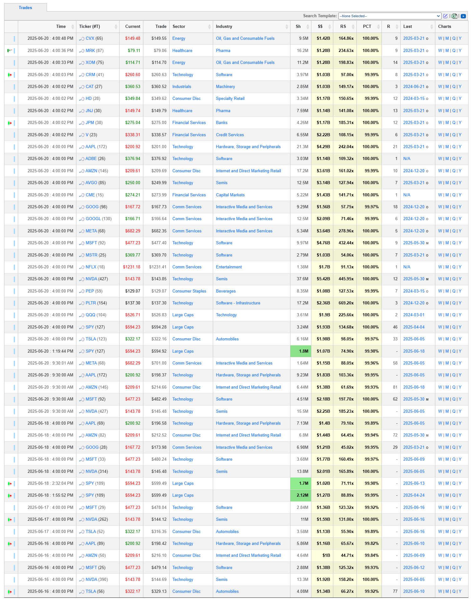Click candlestick icon on AAPL (89) row
471x600 pixels.
pyautogui.click(x=10, y=544)
